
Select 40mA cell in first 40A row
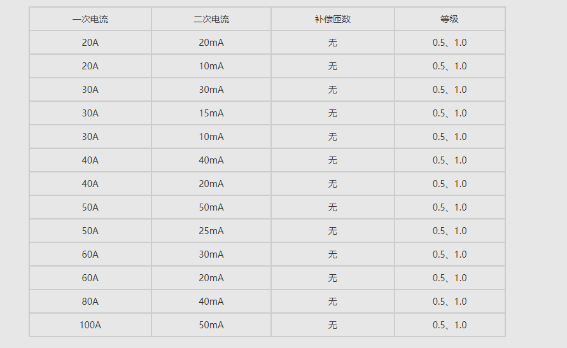(x=211, y=160)
